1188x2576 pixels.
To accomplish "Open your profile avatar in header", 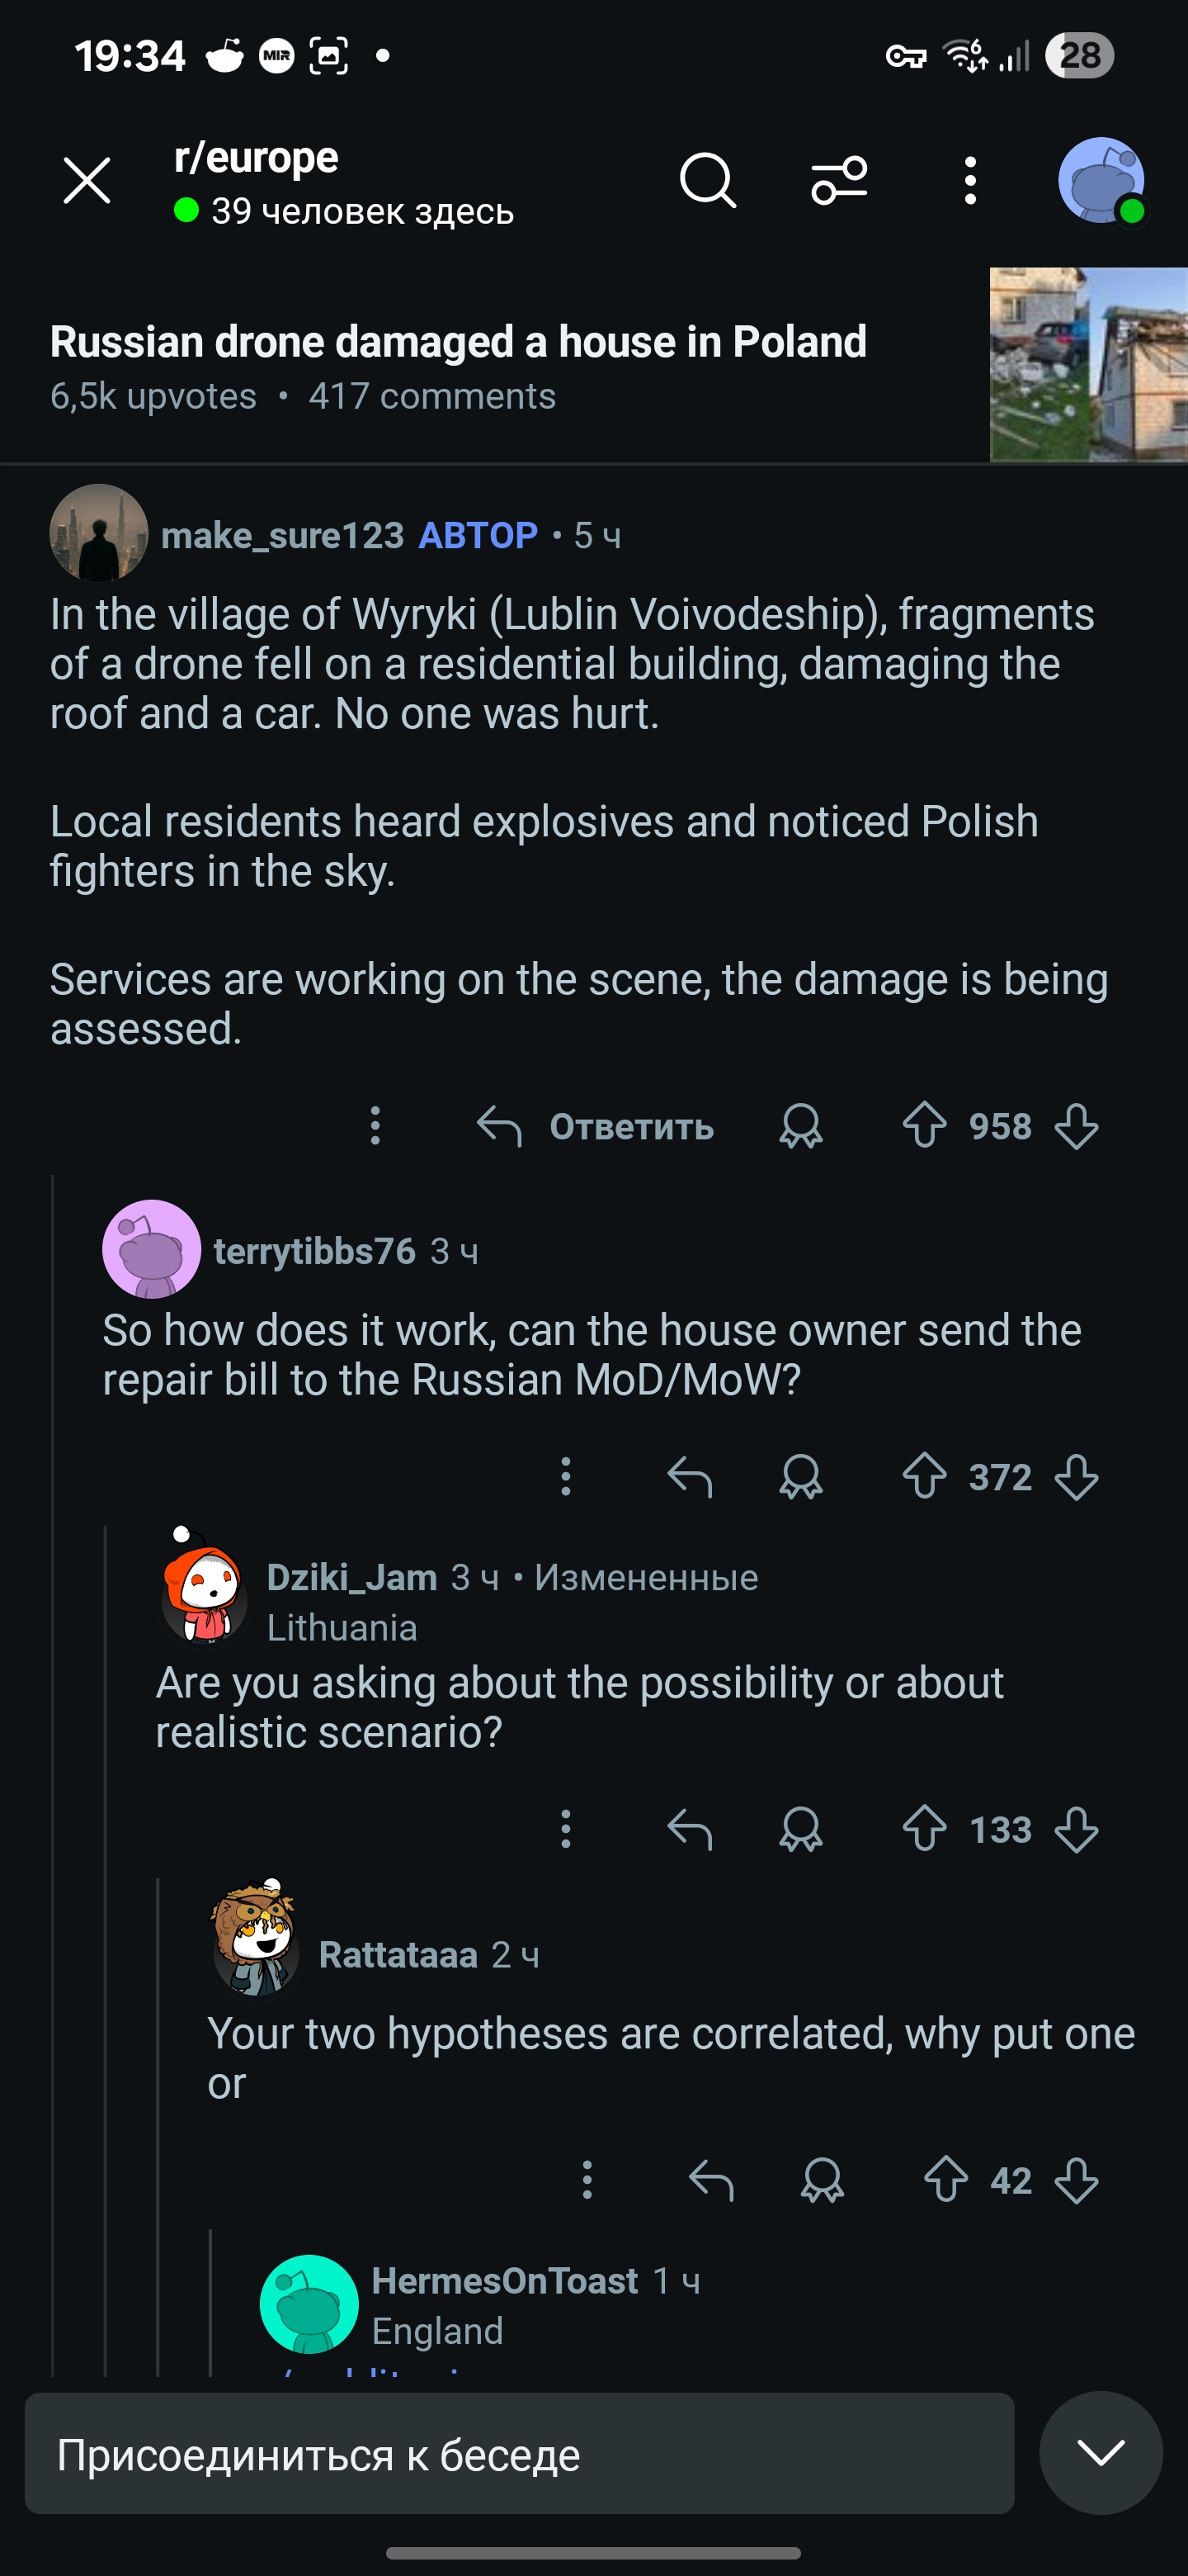I will tap(1101, 181).
